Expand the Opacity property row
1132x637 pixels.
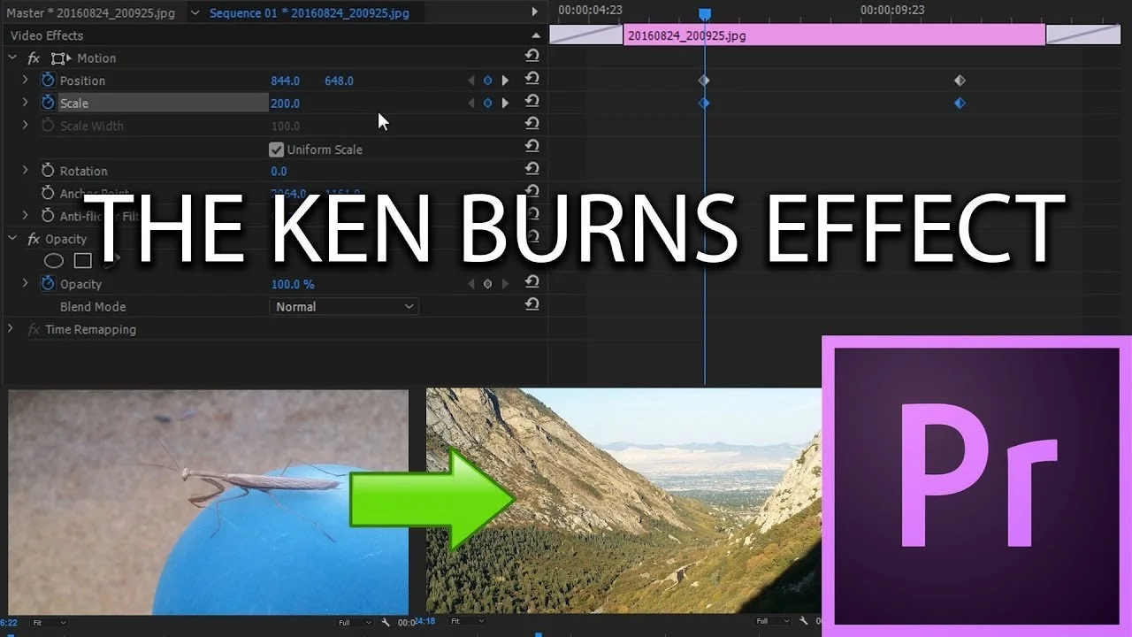click(26, 284)
